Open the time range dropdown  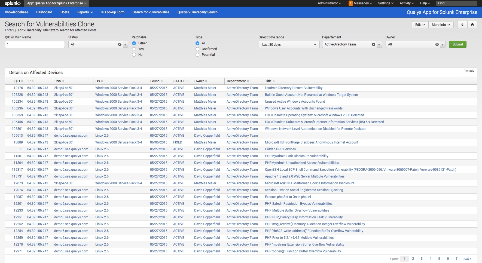click(x=289, y=44)
